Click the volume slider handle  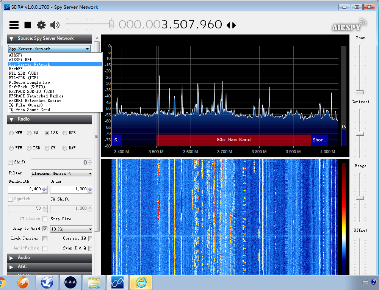(111, 24)
